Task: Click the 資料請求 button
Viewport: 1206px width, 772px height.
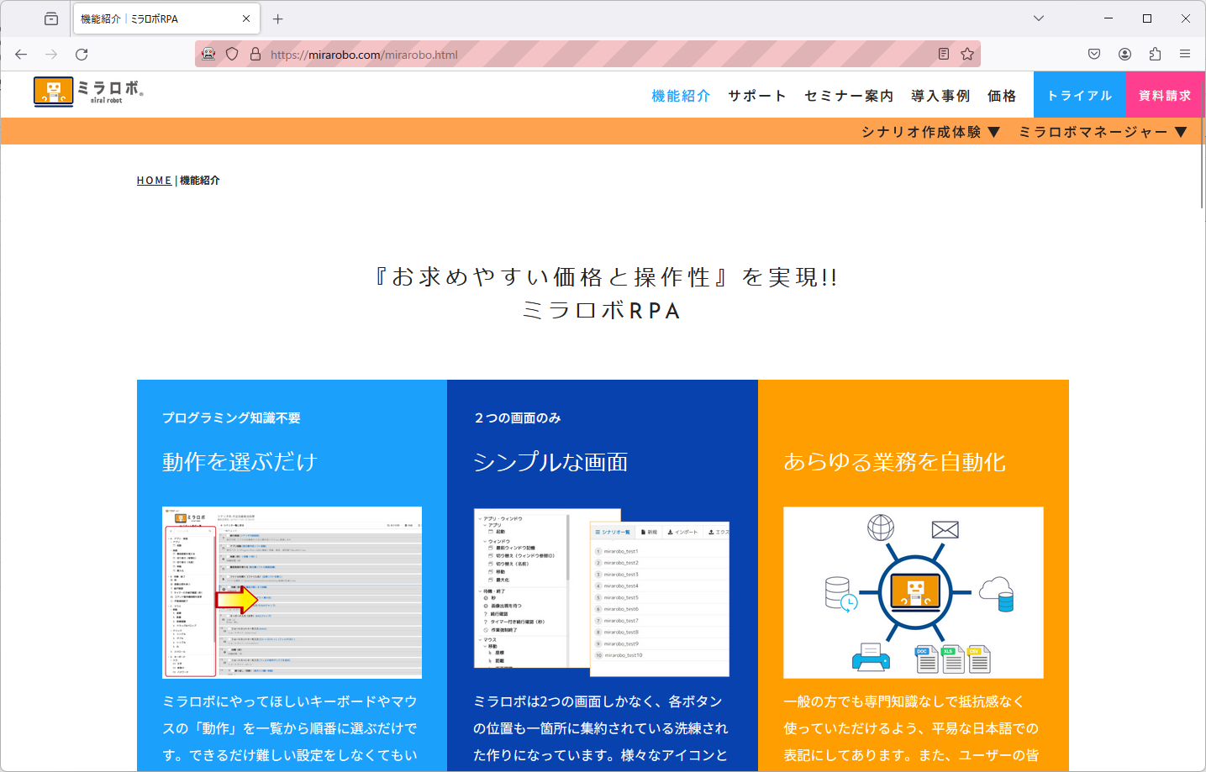Action: (x=1165, y=95)
